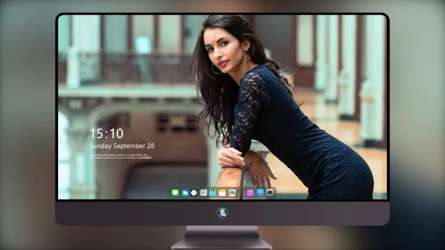Open the Camera app in dock
This screenshot has height=250, width=445.
pyautogui.click(x=270, y=193)
